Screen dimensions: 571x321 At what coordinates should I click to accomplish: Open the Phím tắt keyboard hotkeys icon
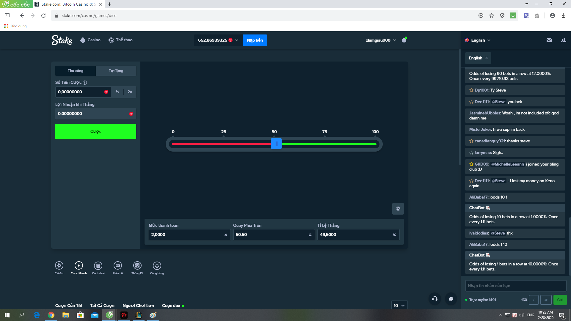[117, 265]
